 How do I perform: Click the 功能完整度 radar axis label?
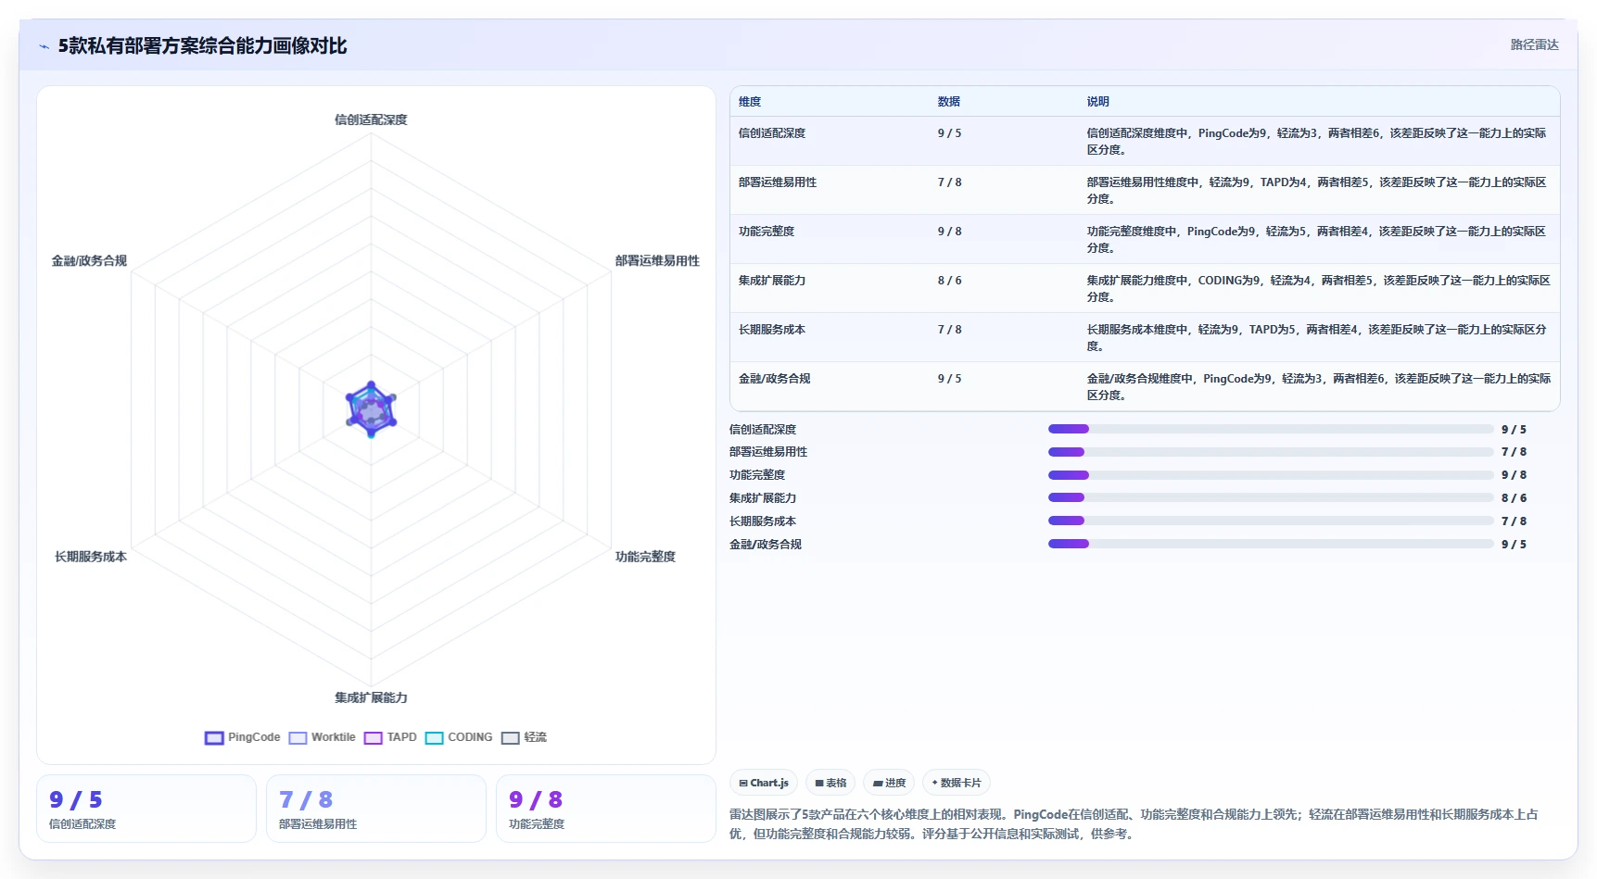645,557
